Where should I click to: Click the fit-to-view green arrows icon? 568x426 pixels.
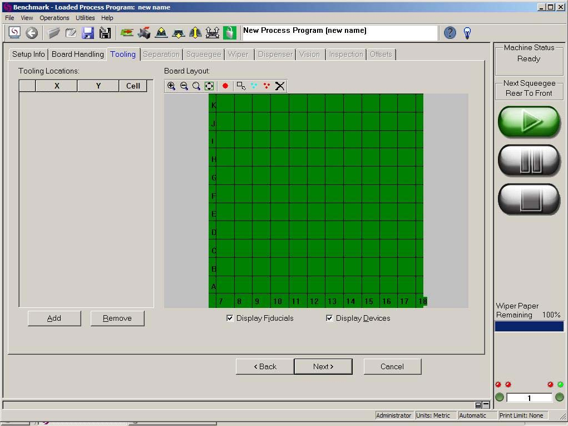[x=209, y=86]
